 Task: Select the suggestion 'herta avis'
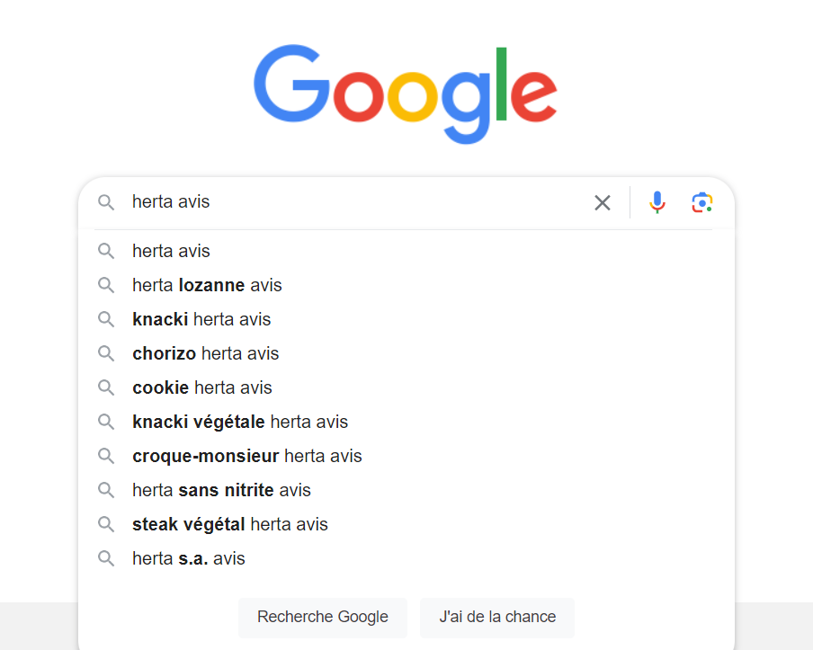click(x=171, y=251)
